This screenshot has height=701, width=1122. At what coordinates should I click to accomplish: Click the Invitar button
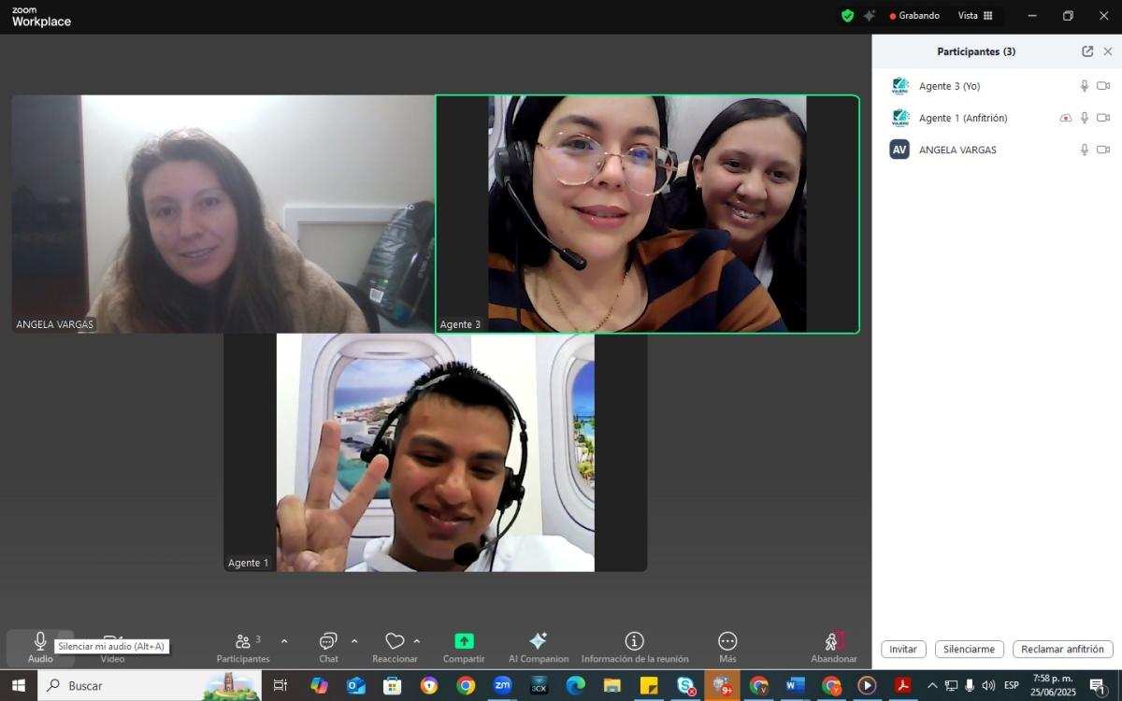tap(903, 649)
